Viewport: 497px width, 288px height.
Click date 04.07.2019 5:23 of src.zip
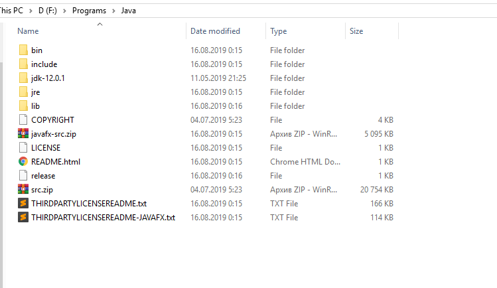pyautogui.click(x=216, y=190)
